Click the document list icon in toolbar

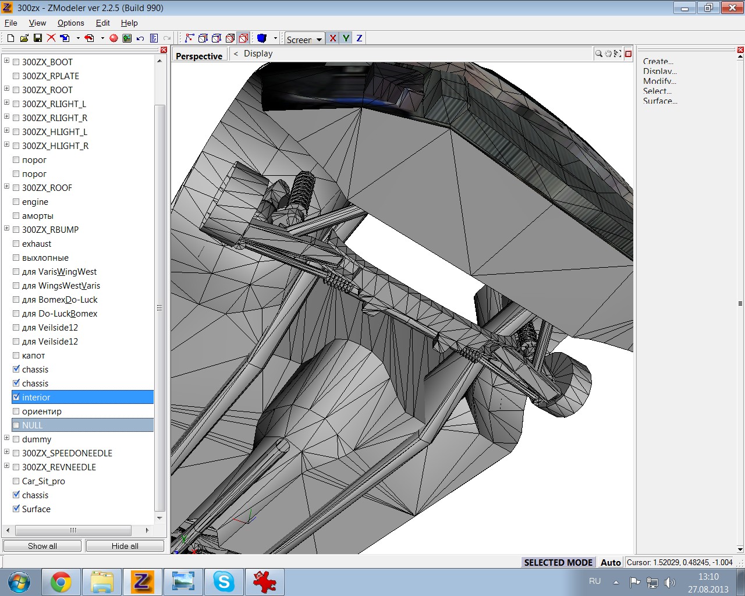(154, 38)
